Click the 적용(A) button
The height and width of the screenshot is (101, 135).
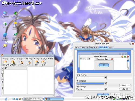[x=128, y=94]
